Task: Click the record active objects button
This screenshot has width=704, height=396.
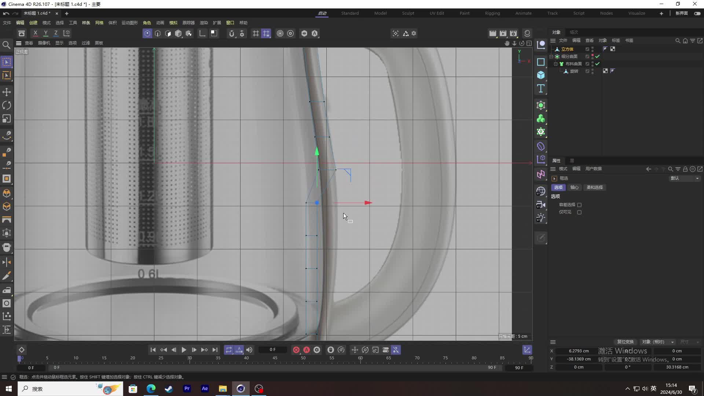Action: [x=296, y=350]
